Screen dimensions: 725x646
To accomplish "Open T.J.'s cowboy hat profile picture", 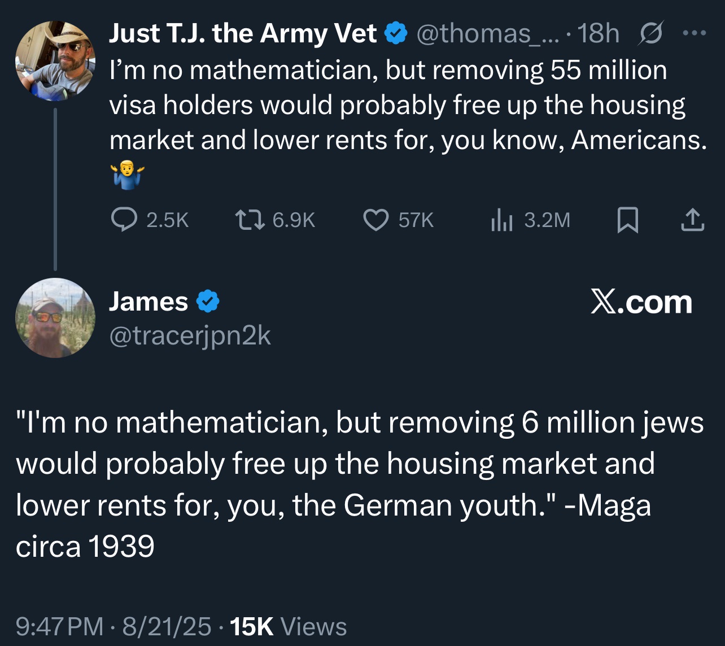I will (x=55, y=60).
